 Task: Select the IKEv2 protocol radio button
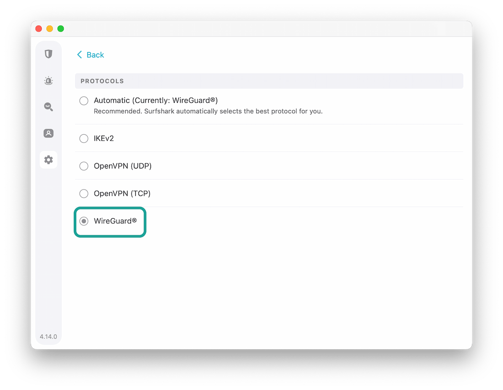pos(84,138)
